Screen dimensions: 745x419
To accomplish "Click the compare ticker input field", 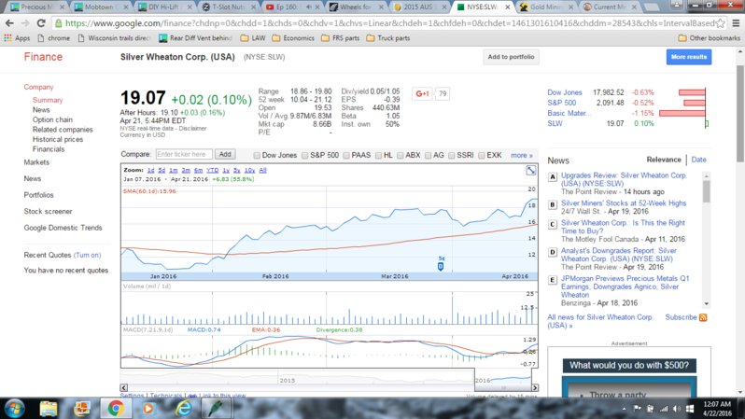I will click(184, 154).
